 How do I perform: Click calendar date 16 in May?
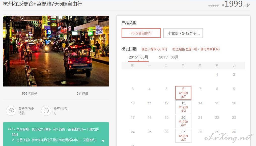tap(234, 103)
